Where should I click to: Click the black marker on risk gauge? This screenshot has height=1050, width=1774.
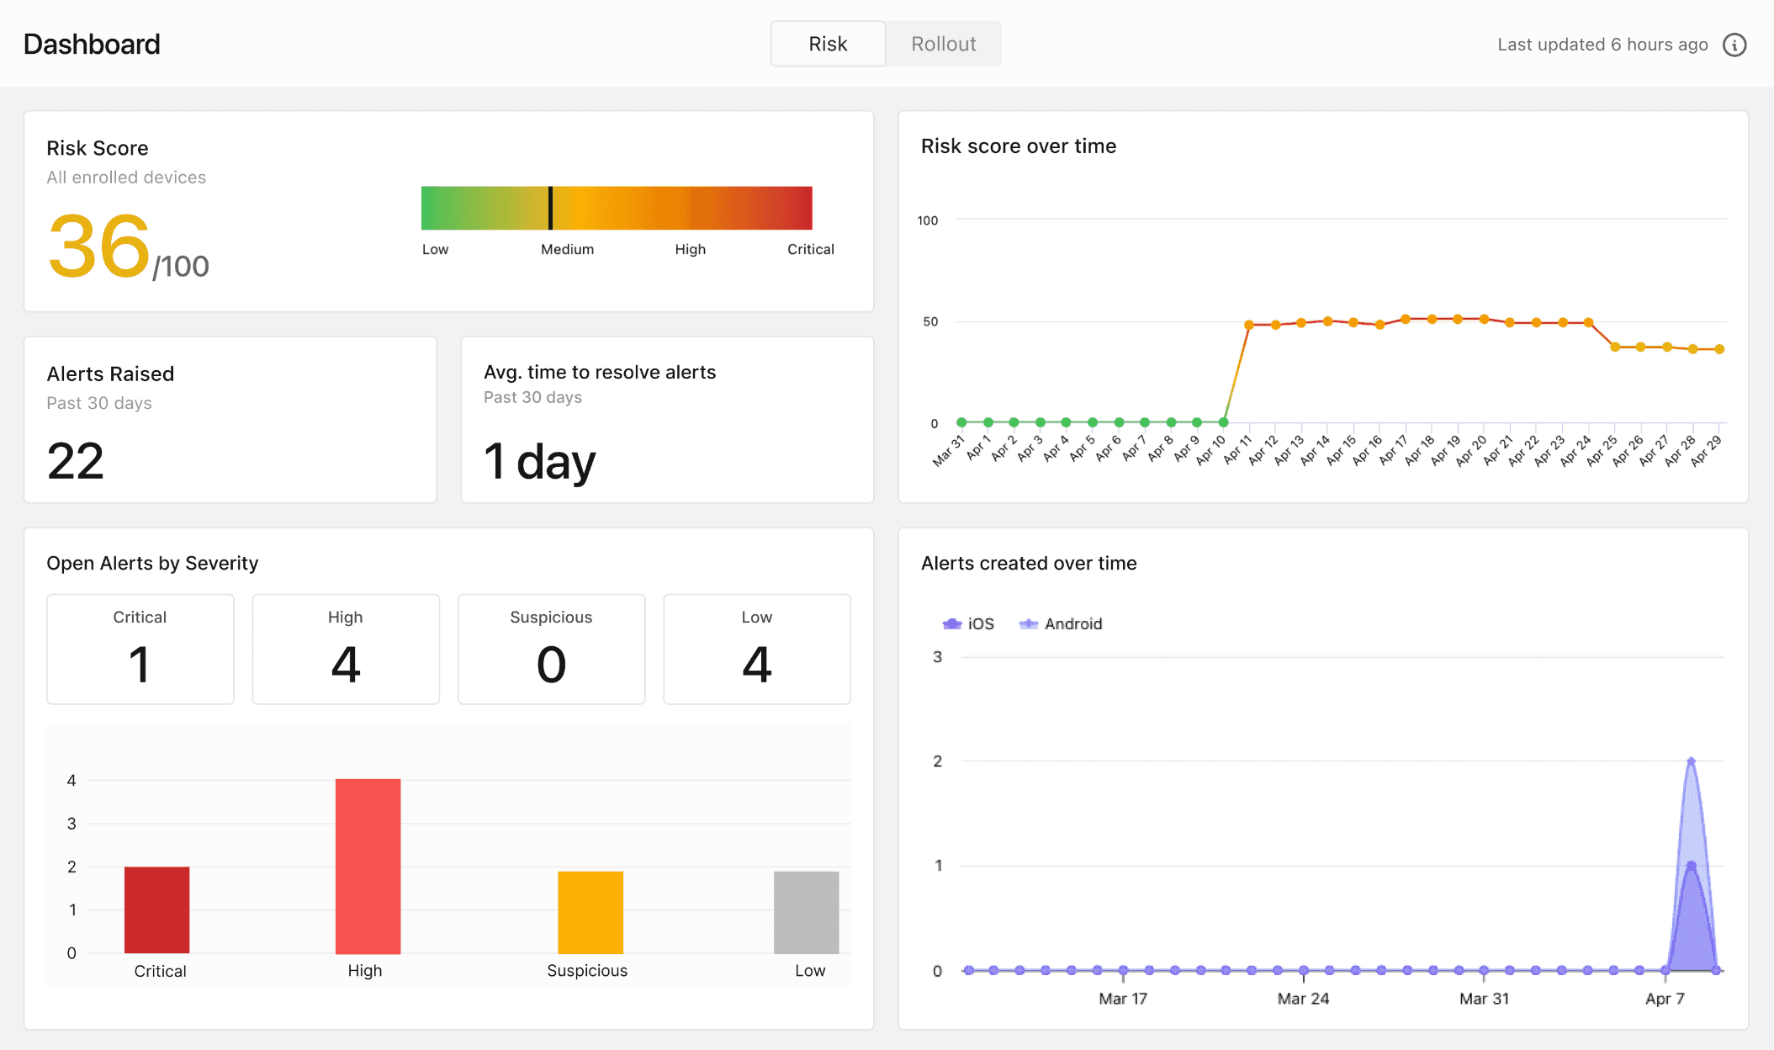550,208
